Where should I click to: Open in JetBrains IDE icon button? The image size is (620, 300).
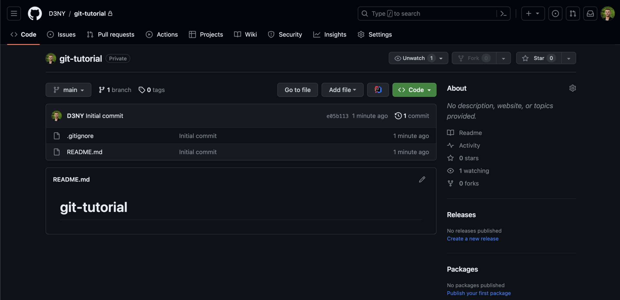click(378, 90)
